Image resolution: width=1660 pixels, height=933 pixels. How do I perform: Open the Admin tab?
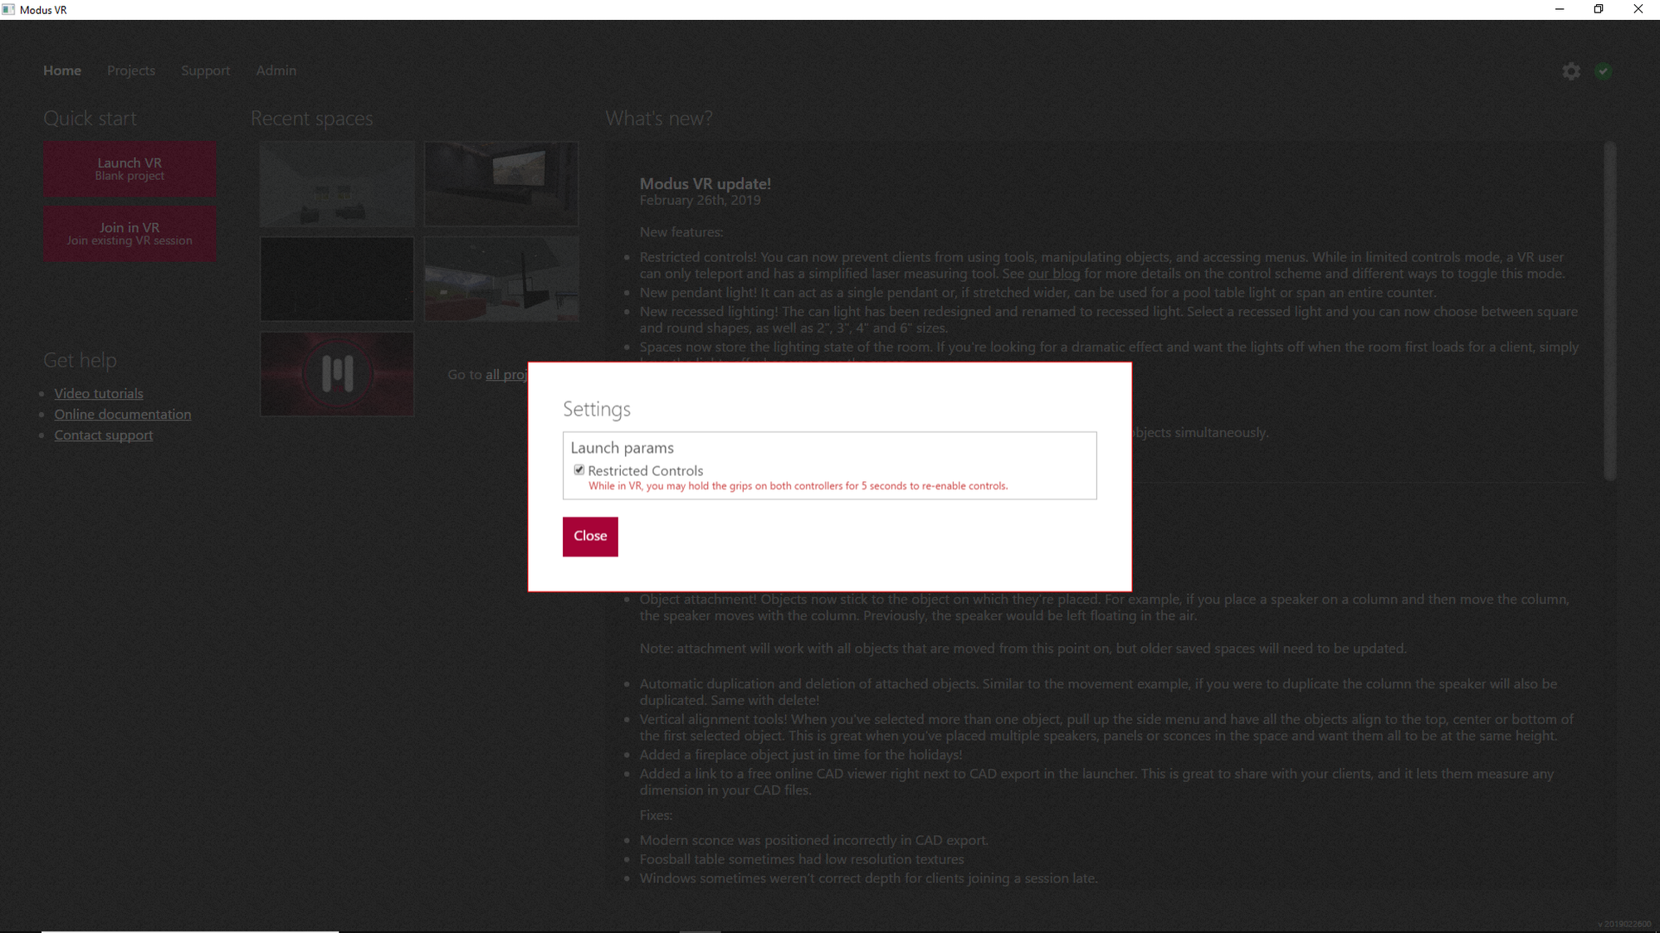coord(276,70)
